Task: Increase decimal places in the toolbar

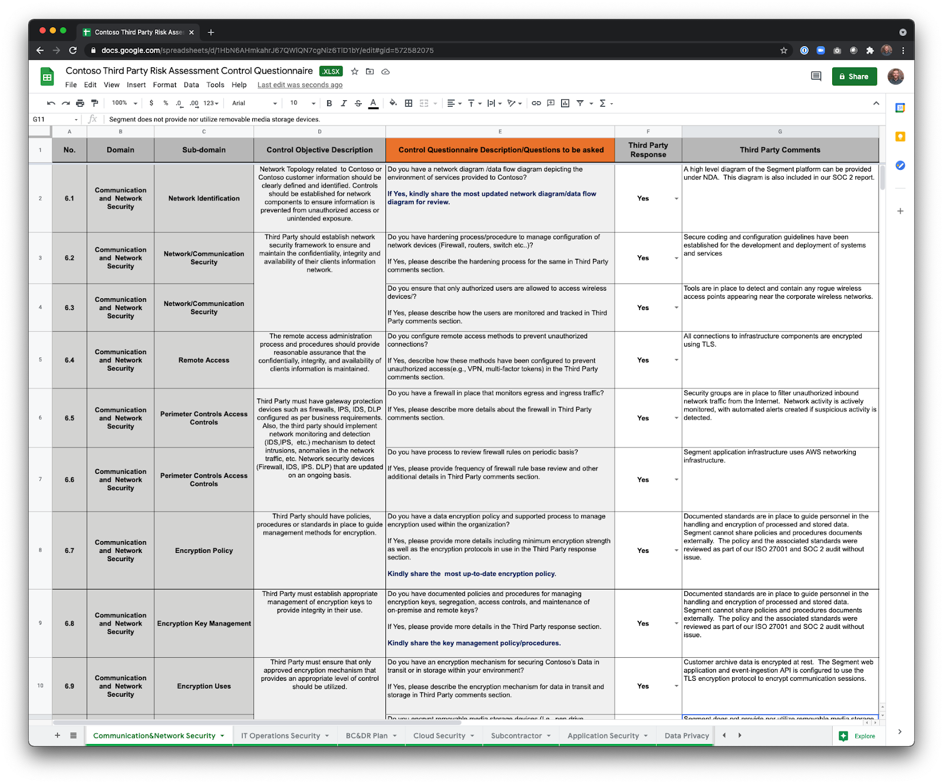Action: [x=194, y=103]
